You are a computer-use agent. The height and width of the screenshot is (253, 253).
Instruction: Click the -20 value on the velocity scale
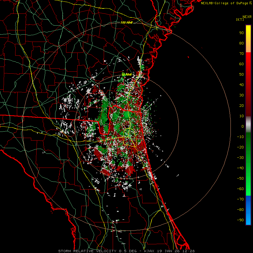coord(240,147)
